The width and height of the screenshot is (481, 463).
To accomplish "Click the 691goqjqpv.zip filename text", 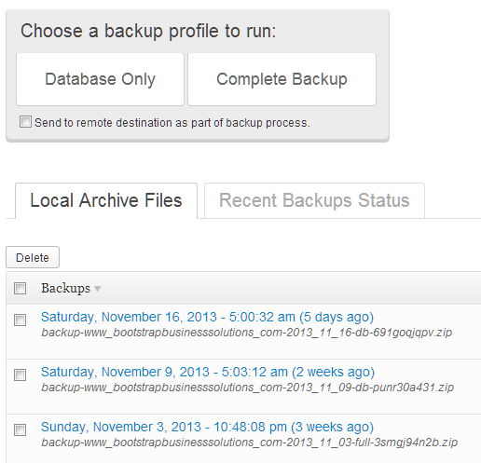I will click(247, 333).
